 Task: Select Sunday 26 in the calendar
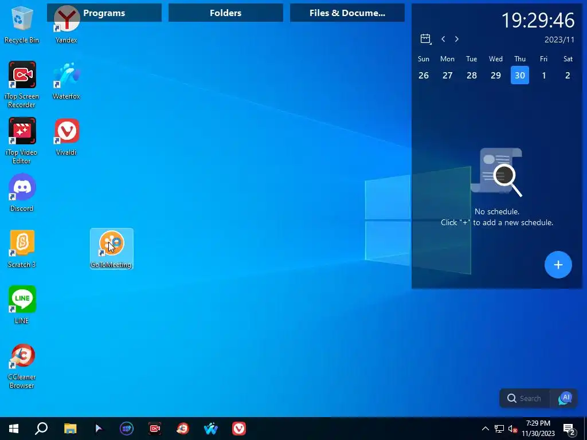pyautogui.click(x=424, y=75)
